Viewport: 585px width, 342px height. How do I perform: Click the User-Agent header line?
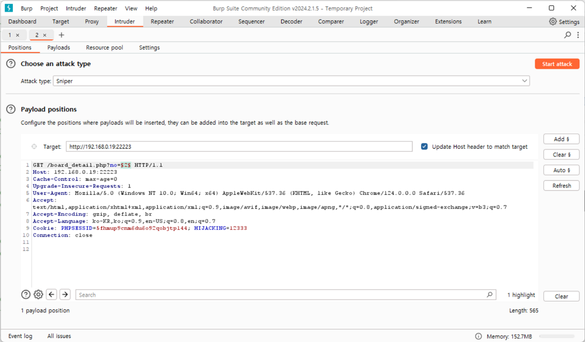tap(249, 193)
